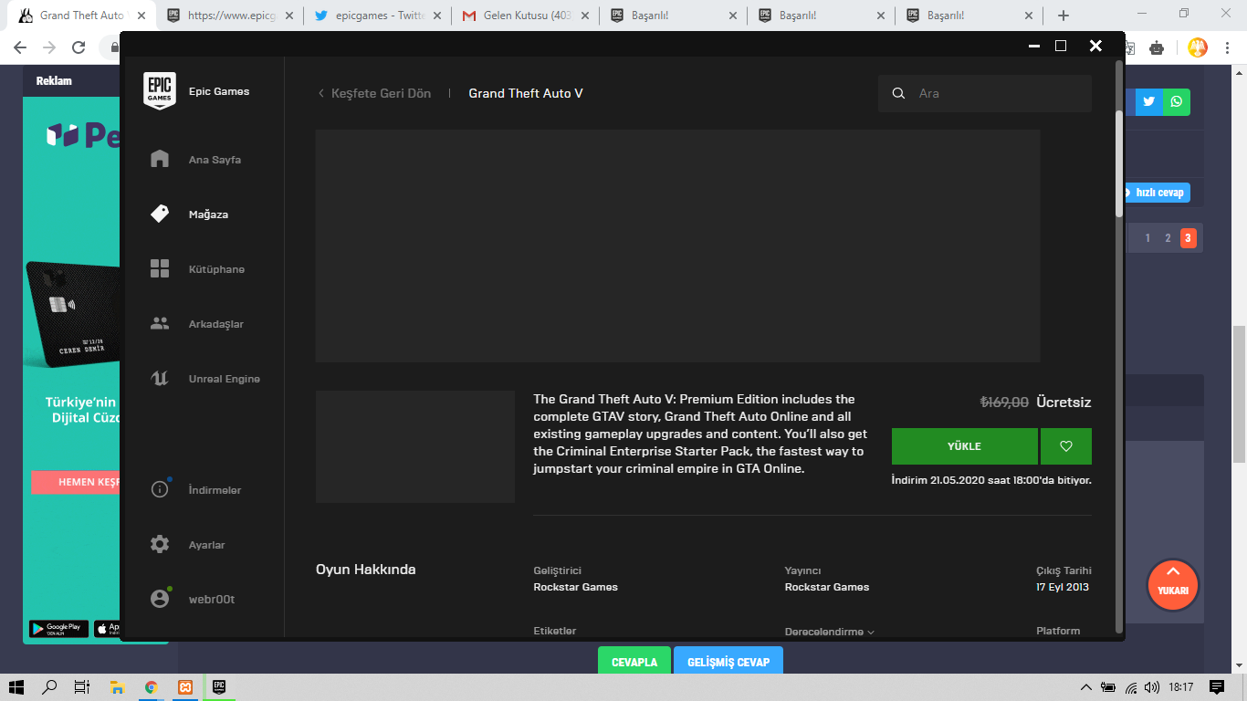Expand the Derecelendirme dropdown
Viewport: 1247px width, 701px height.
coord(830,632)
